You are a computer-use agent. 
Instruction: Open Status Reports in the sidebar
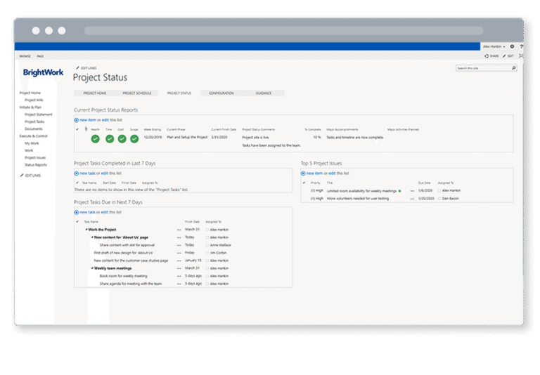point(36,165)
